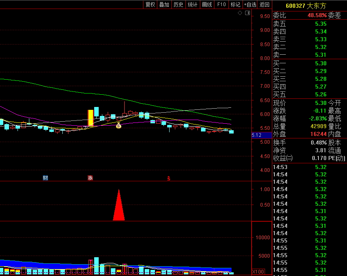Open the 统计 statistics tool
This screenshot has height=276, width=347.
click(192, 4)
